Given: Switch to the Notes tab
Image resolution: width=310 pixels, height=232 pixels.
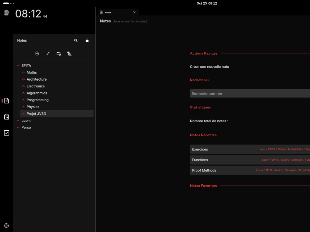Looking at the screenshot, I should tap(118, 12).
